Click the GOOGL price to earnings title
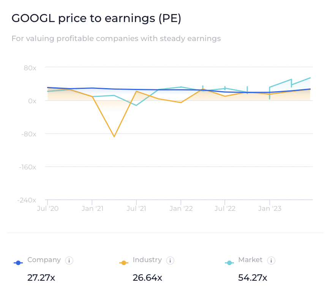Viewport: 335px width, 294px height. (96, 19)
